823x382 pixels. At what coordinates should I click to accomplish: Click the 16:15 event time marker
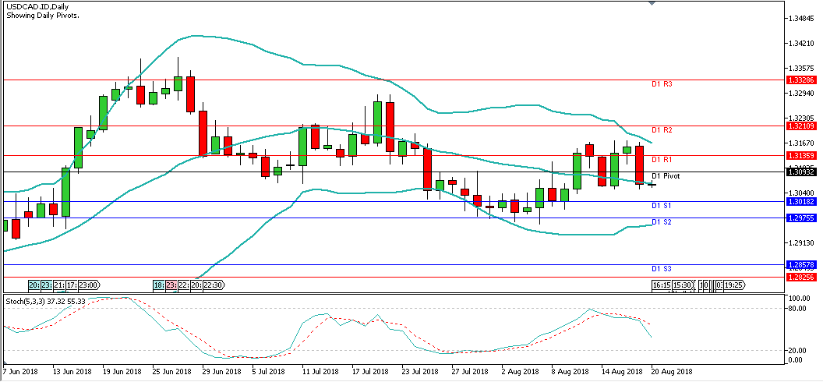662,285
